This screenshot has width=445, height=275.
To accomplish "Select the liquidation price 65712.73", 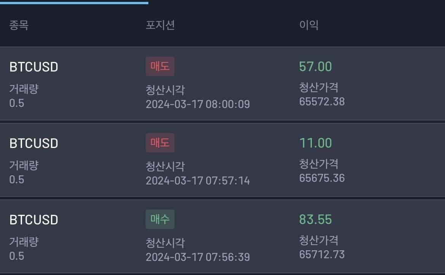I will click(322, 254).
